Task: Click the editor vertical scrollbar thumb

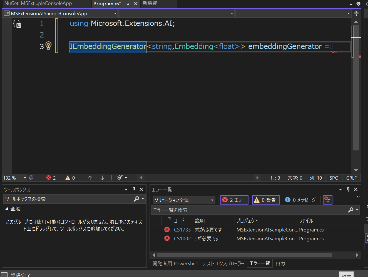Action: (x=356, y=87)
